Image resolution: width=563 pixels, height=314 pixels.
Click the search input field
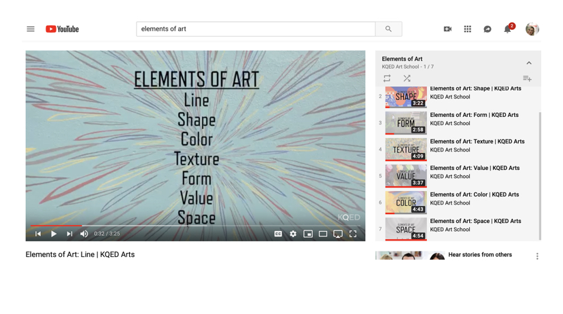[255, 29]
